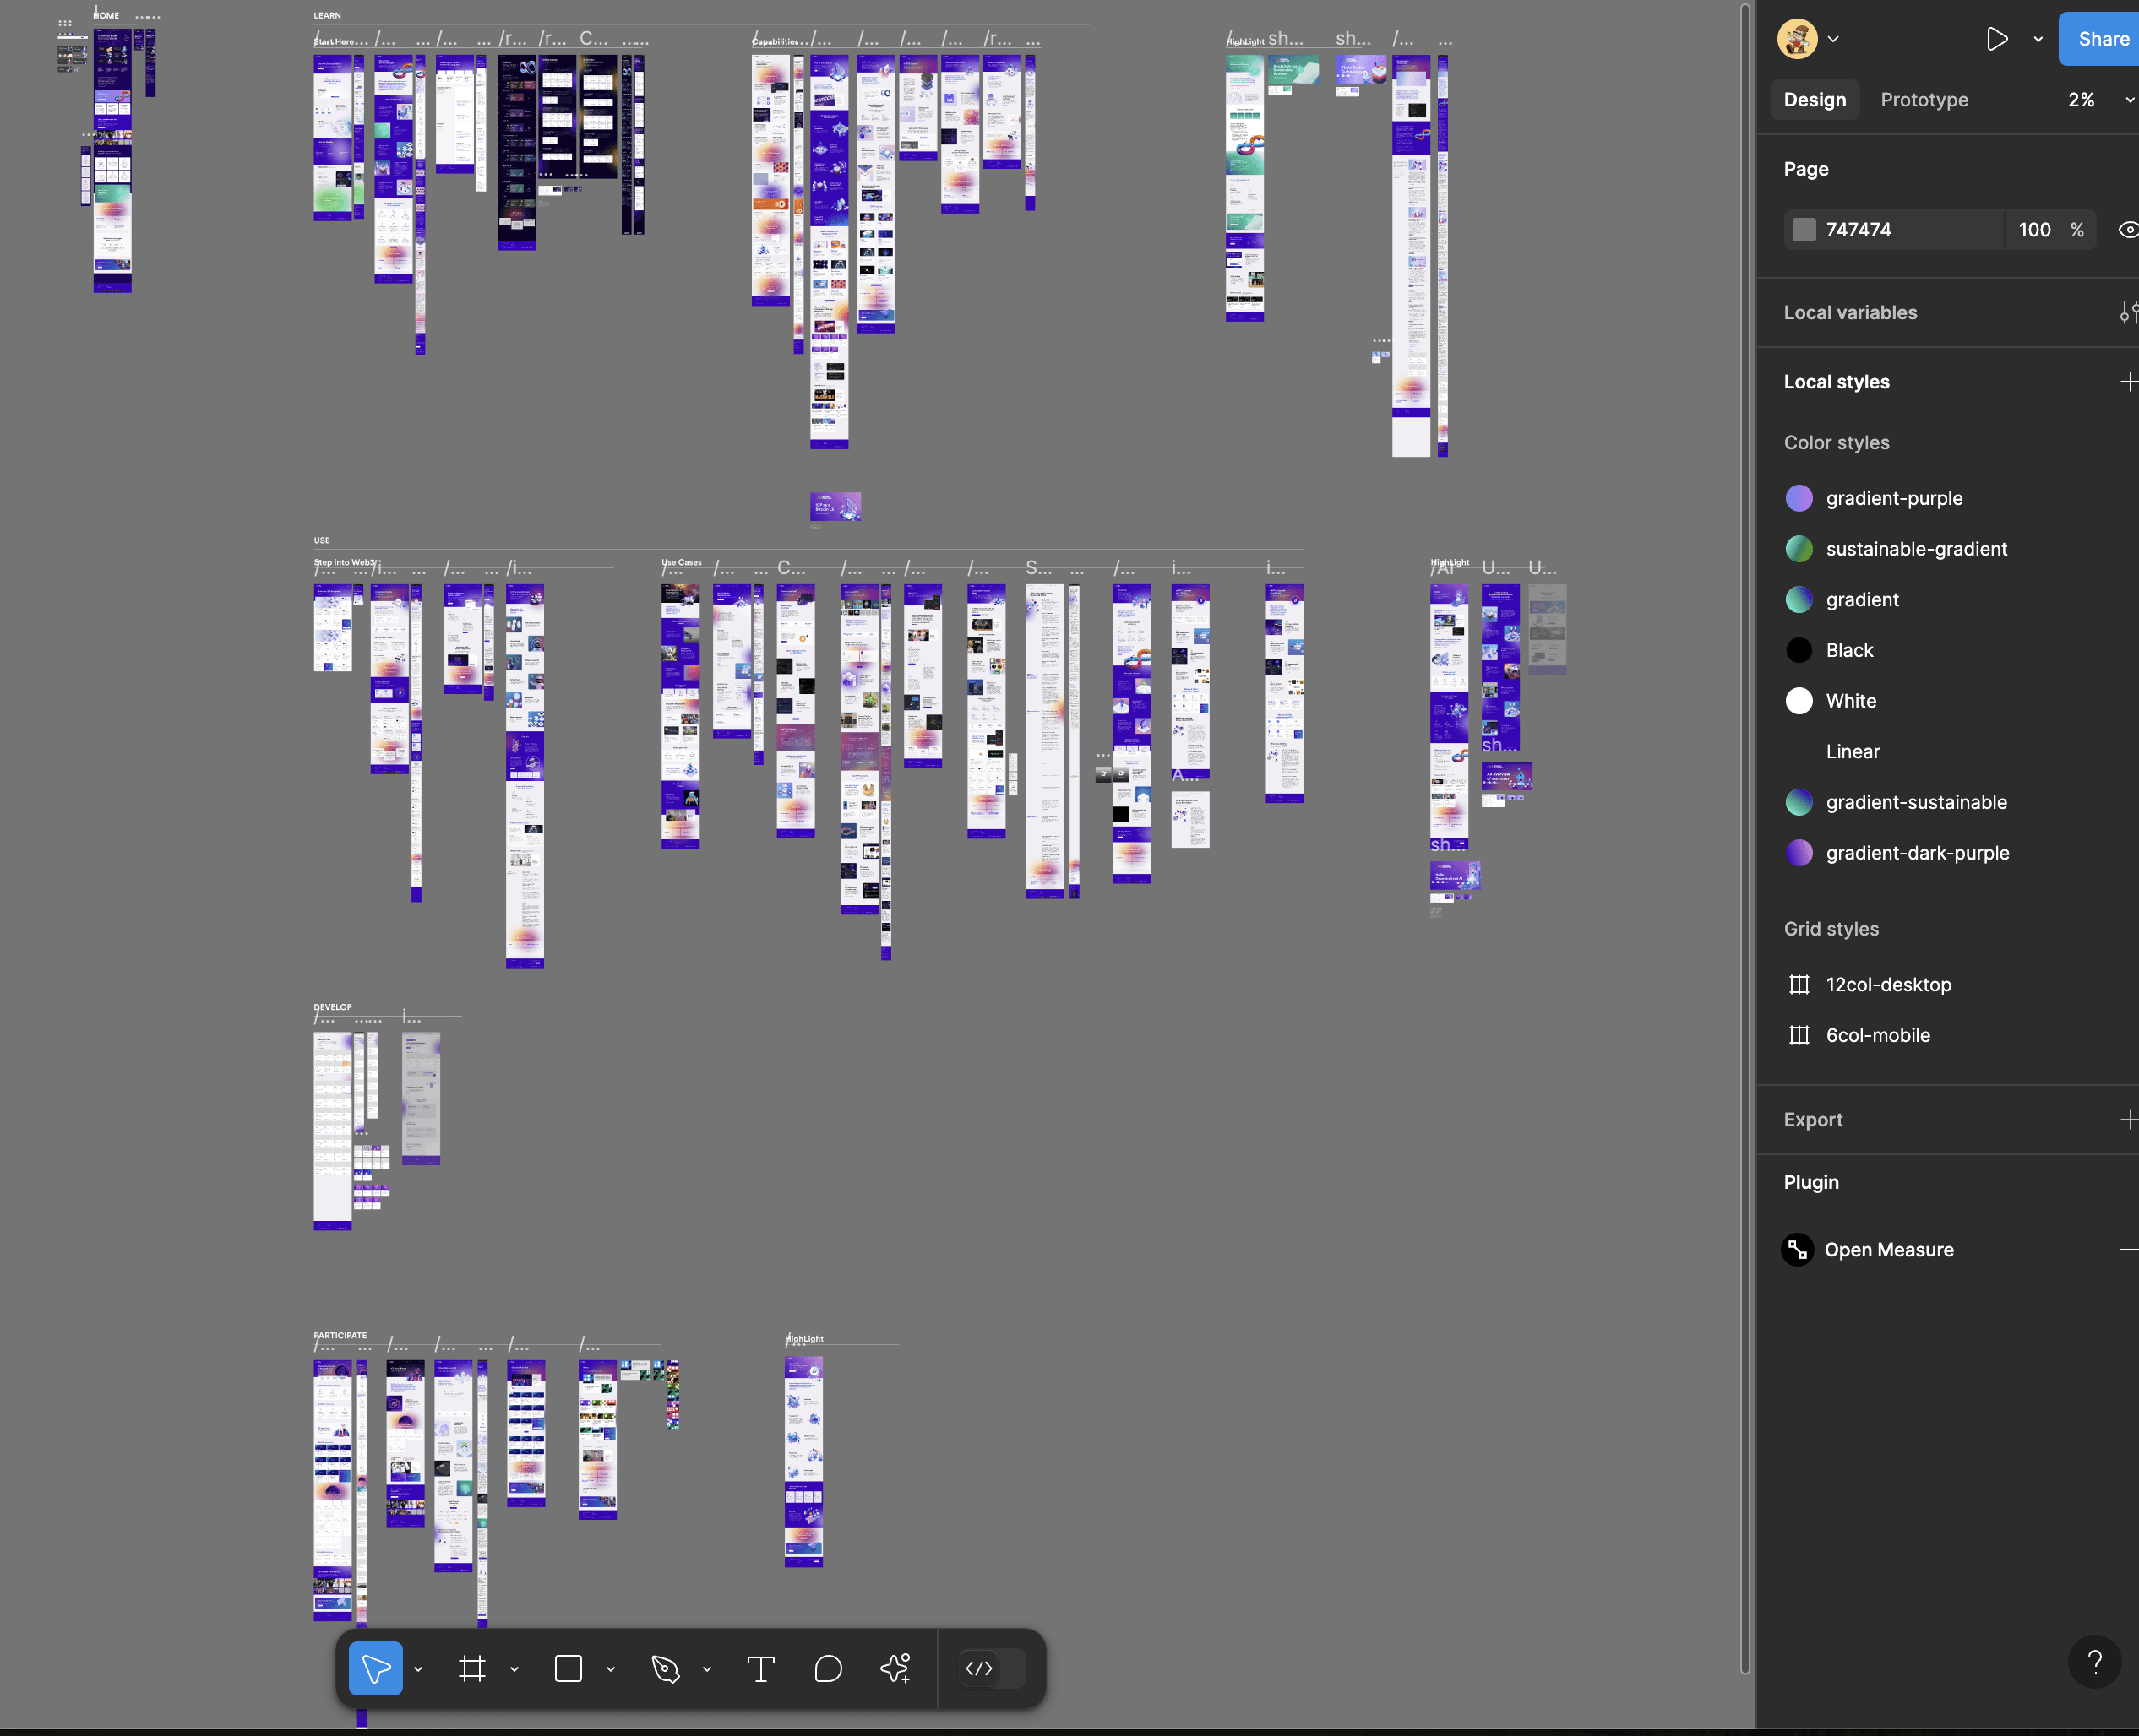Select the HOME section label

pos(106,16)
